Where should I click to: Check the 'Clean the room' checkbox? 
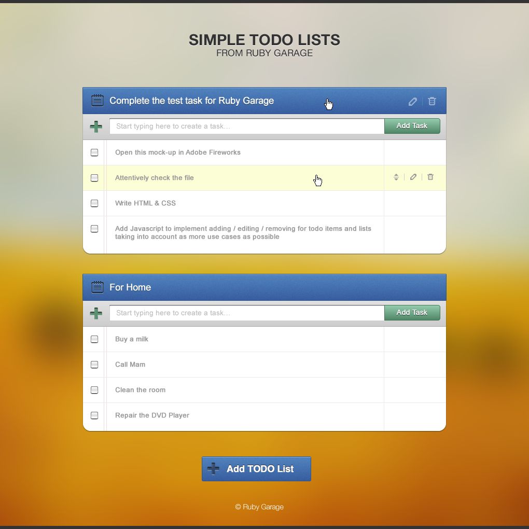coord(94,390)
